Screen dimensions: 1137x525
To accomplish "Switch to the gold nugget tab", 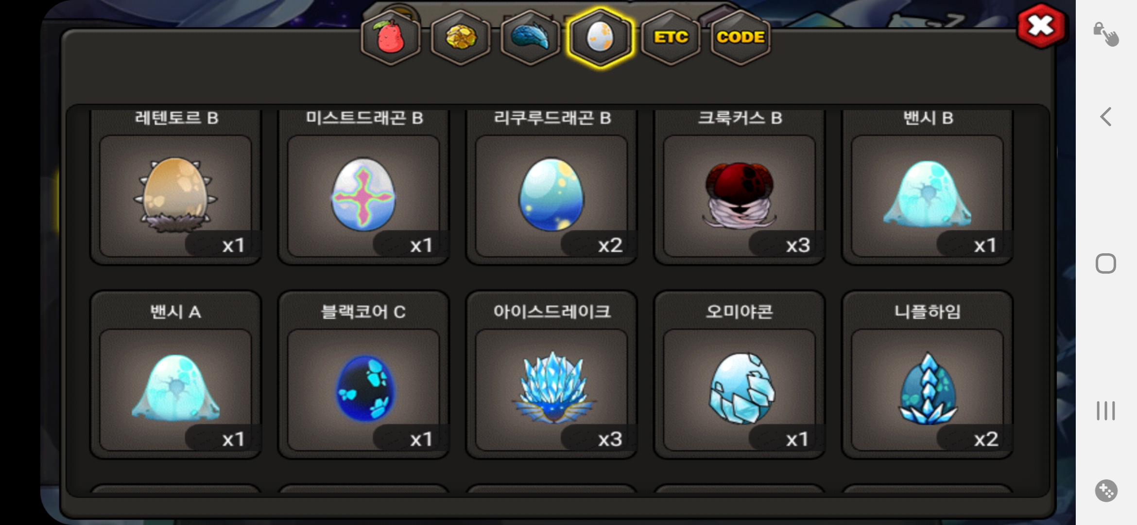I will 461,38.
